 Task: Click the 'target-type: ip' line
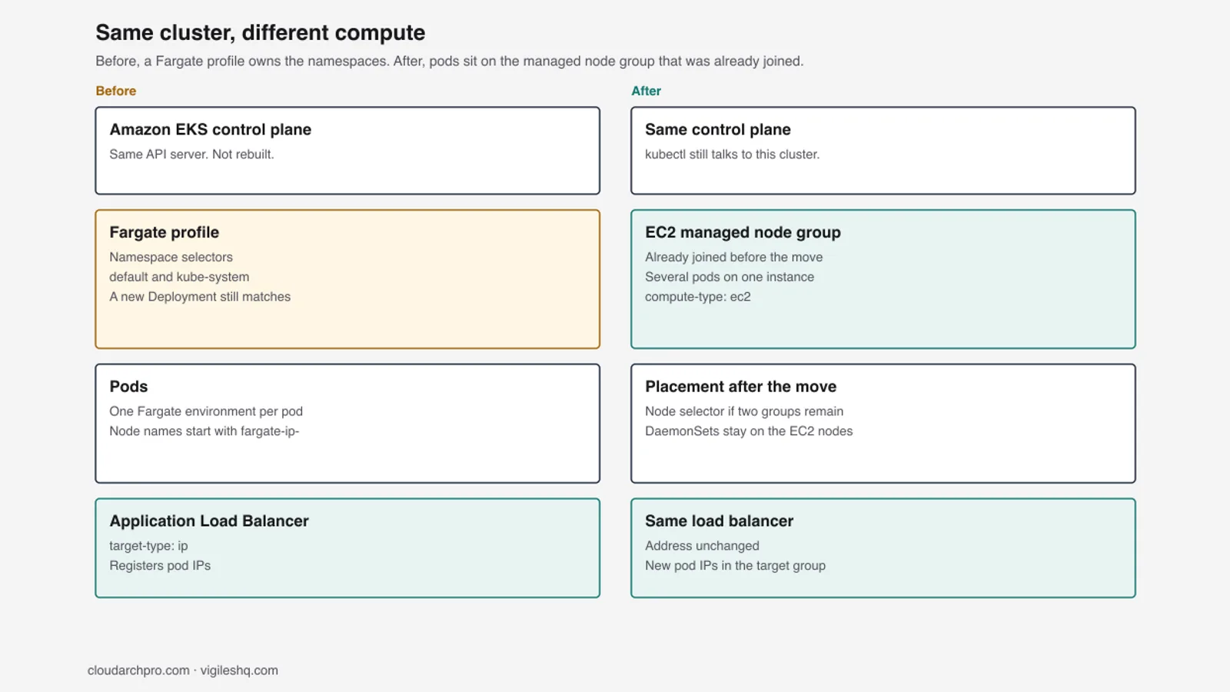tap(148, 546)
